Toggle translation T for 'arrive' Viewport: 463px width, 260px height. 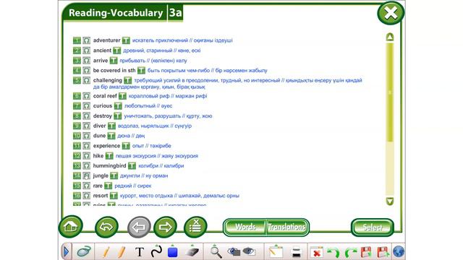(x=114, y=61)
